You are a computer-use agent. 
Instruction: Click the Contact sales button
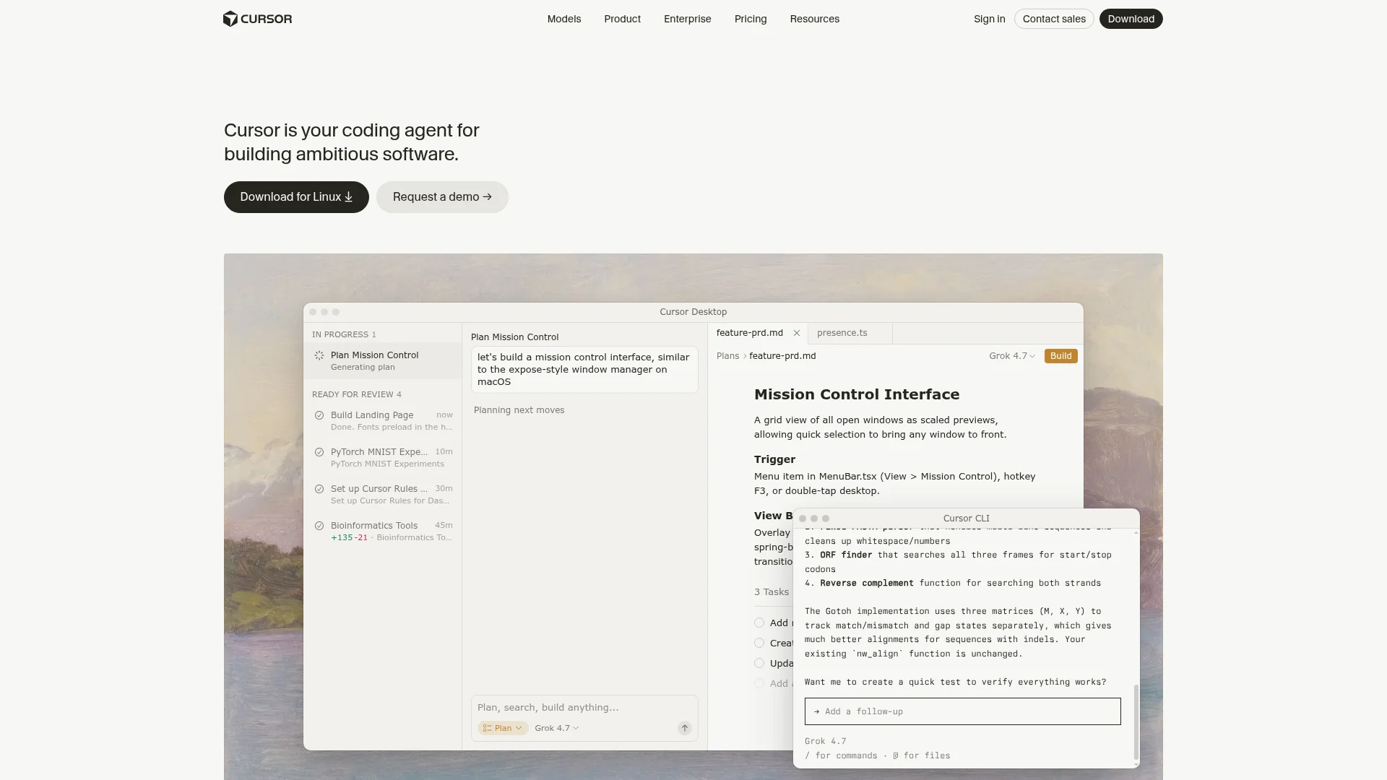[1054, 19]
